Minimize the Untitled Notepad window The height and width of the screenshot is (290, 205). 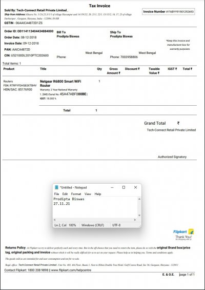[112, 187]
